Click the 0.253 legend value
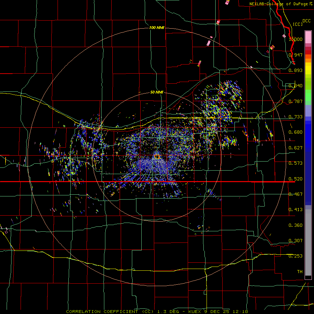This screenshot has height=314, width=314. click(296, 256)
